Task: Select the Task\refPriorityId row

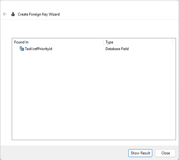Action: click(x=94, y=49)
